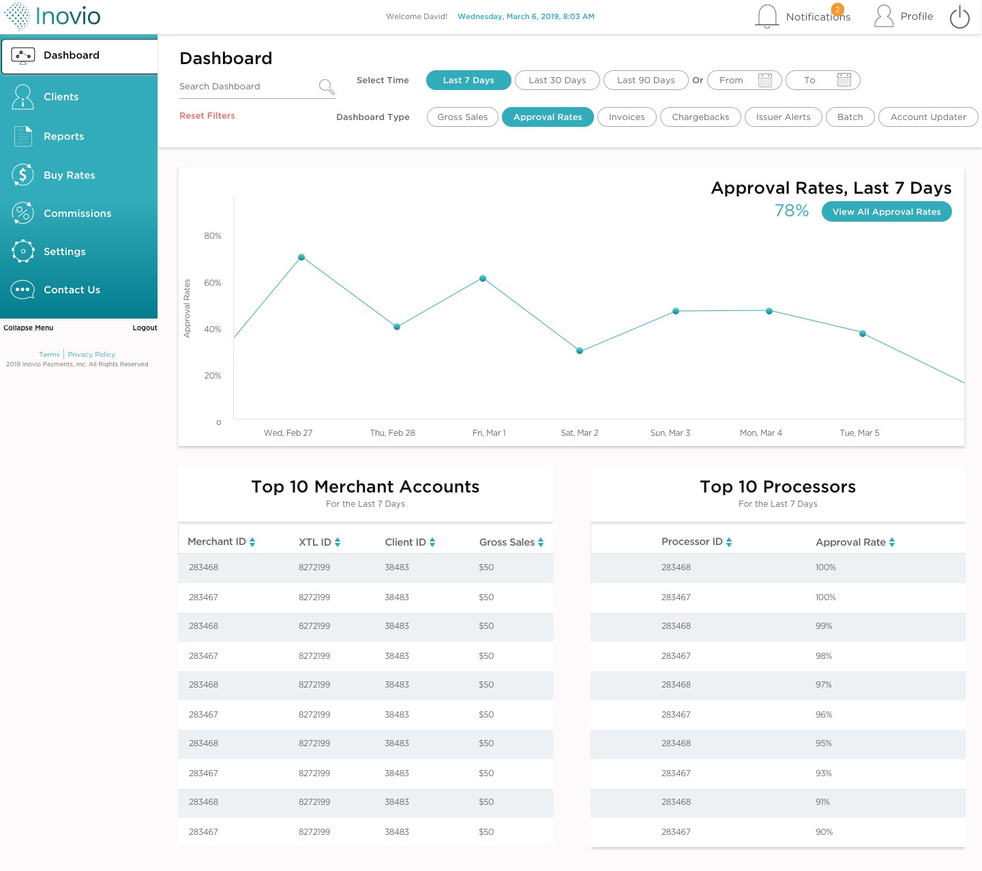
Task: Switch dashboard type to Account Updater
Action: click(928, 117)
